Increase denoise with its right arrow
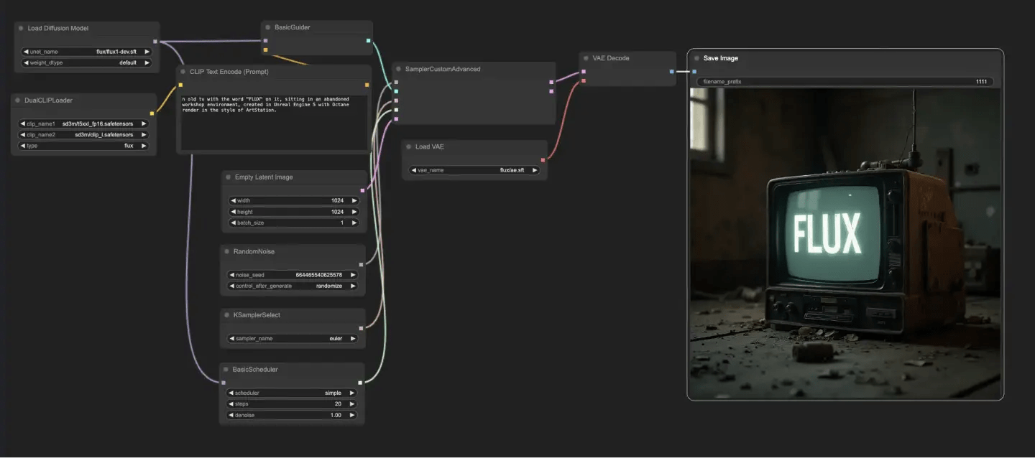The height and width of the screenshot is (458, 1035). (x=351, y=415)
